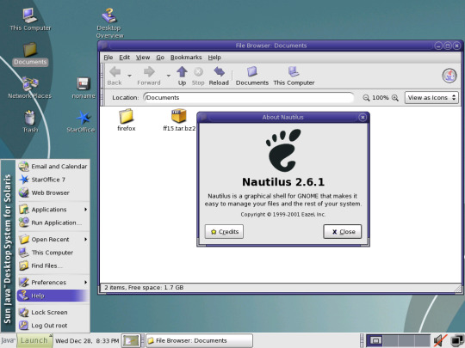465x348 pixels.
Task: Close the About Nautilus dialog button
Action: pyautogui.click(x=343, y=231)
